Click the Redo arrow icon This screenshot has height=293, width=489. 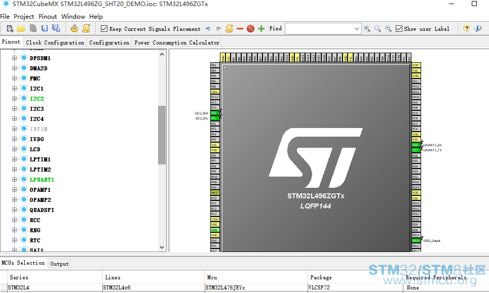218,29
